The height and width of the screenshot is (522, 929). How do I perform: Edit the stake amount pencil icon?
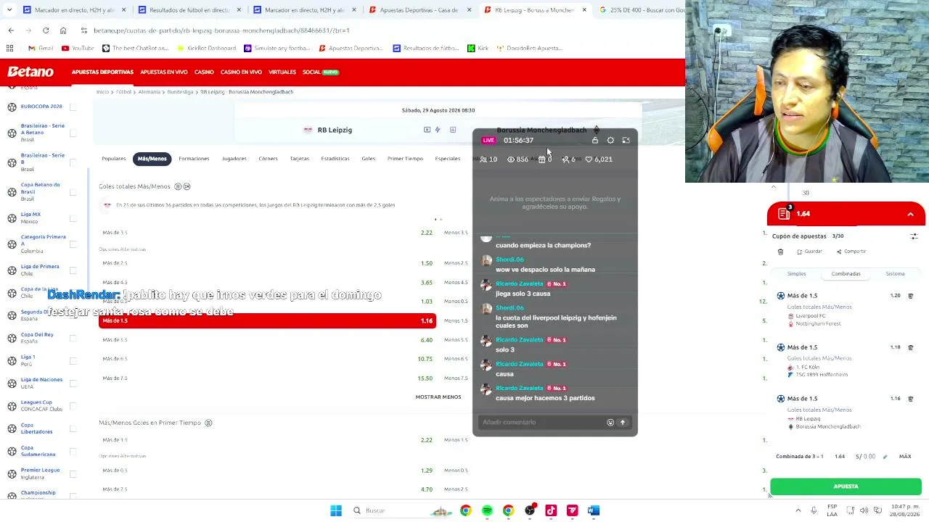885,457
